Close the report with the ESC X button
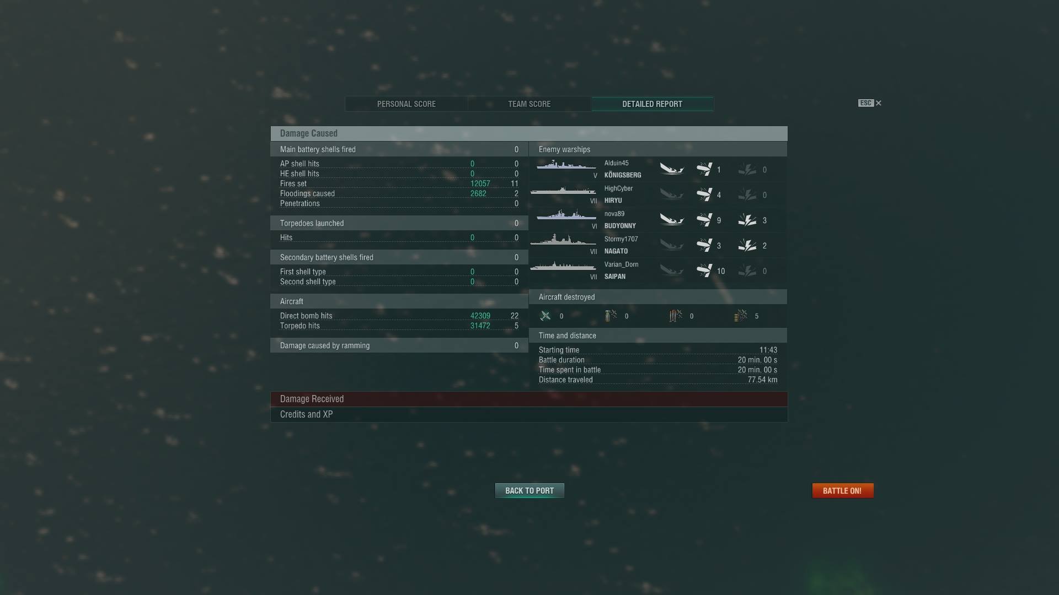Screen dimensions: 1059x595 870,103
